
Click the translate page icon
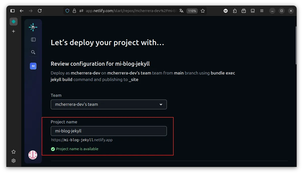pos(181,11)
